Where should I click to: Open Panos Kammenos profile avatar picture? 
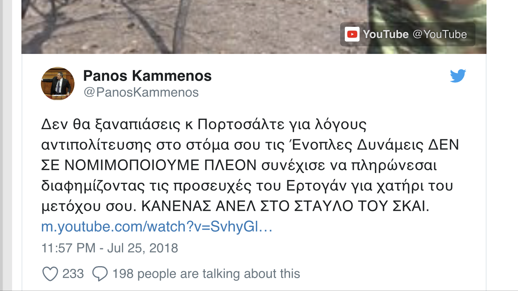[57, 83]
